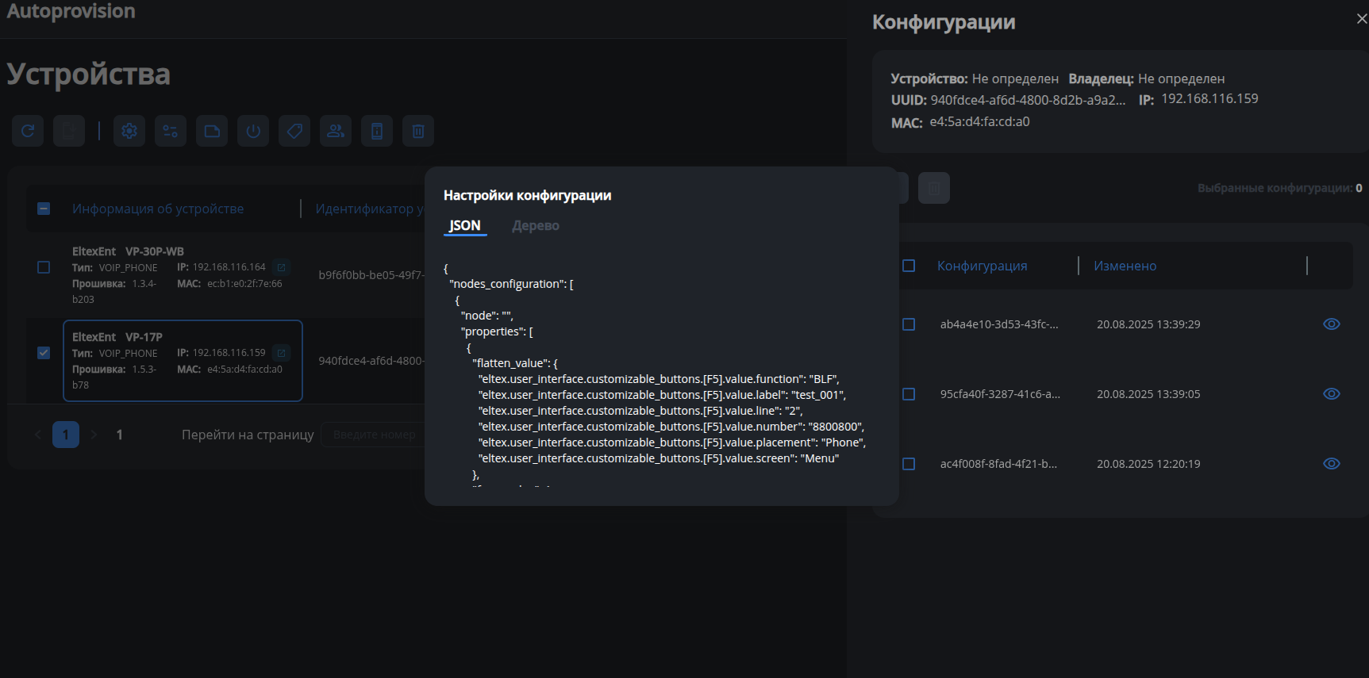The width and height of the screenshot is (1369, 678).
Task: Click the Конфигурация column header
Action: coord(982,266)
